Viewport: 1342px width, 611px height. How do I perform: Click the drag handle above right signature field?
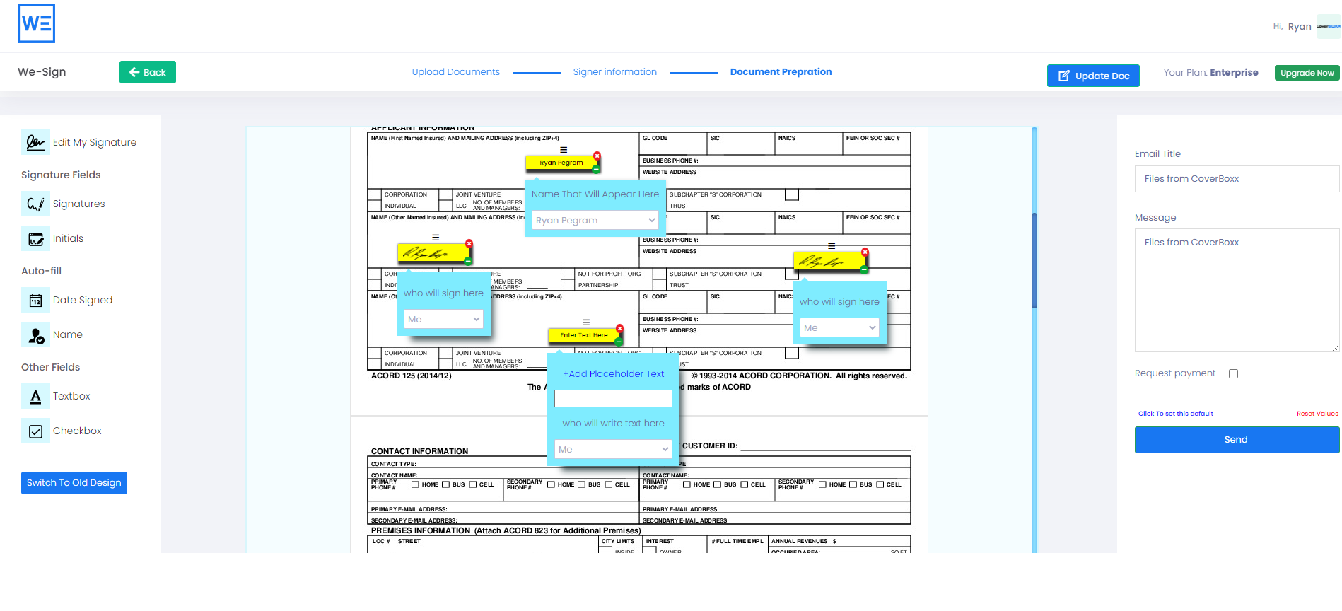click(832, 246)
